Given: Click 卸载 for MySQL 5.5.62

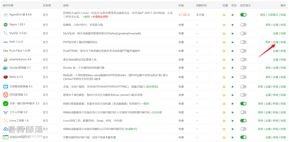Looking at the screenshot, I should point(283,33).
